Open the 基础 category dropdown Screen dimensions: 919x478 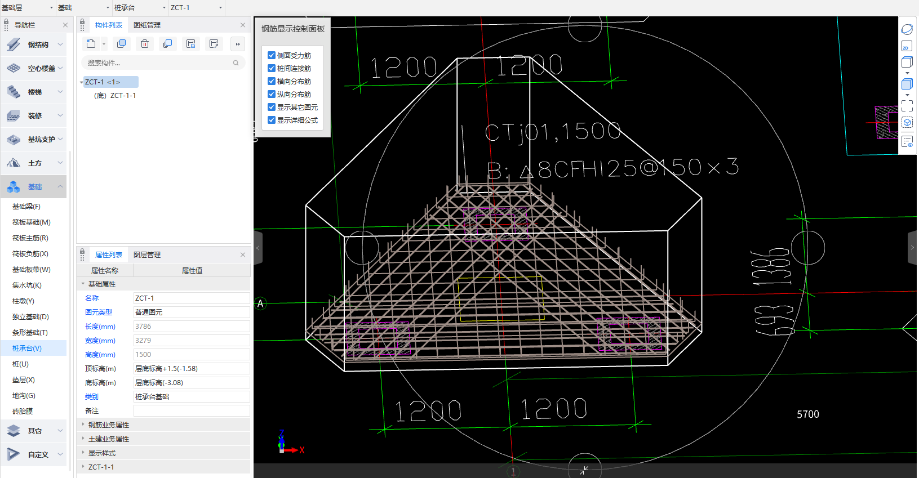(x=83, y=8)
